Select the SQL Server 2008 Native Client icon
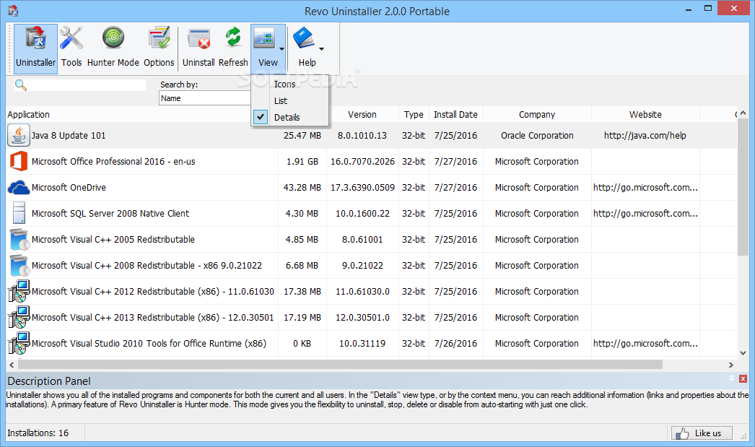Image resolution: width=755 pixels, height=447 pixels. (19, 213)
